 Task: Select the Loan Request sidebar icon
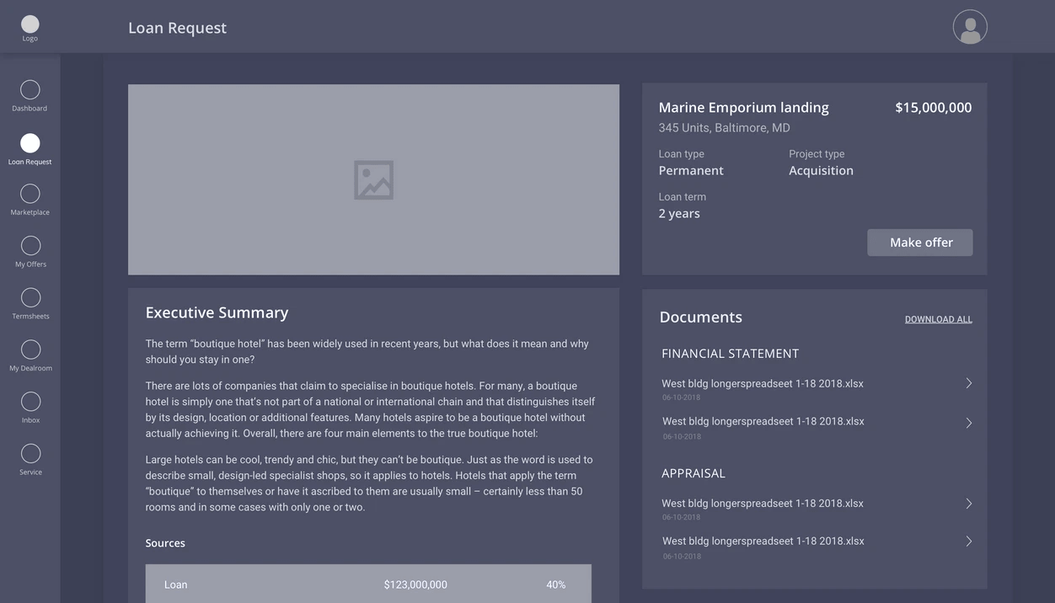coord(29,143)
